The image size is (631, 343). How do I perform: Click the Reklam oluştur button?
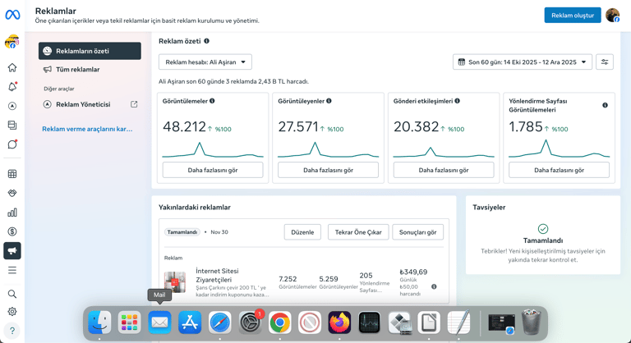point(573,16)
